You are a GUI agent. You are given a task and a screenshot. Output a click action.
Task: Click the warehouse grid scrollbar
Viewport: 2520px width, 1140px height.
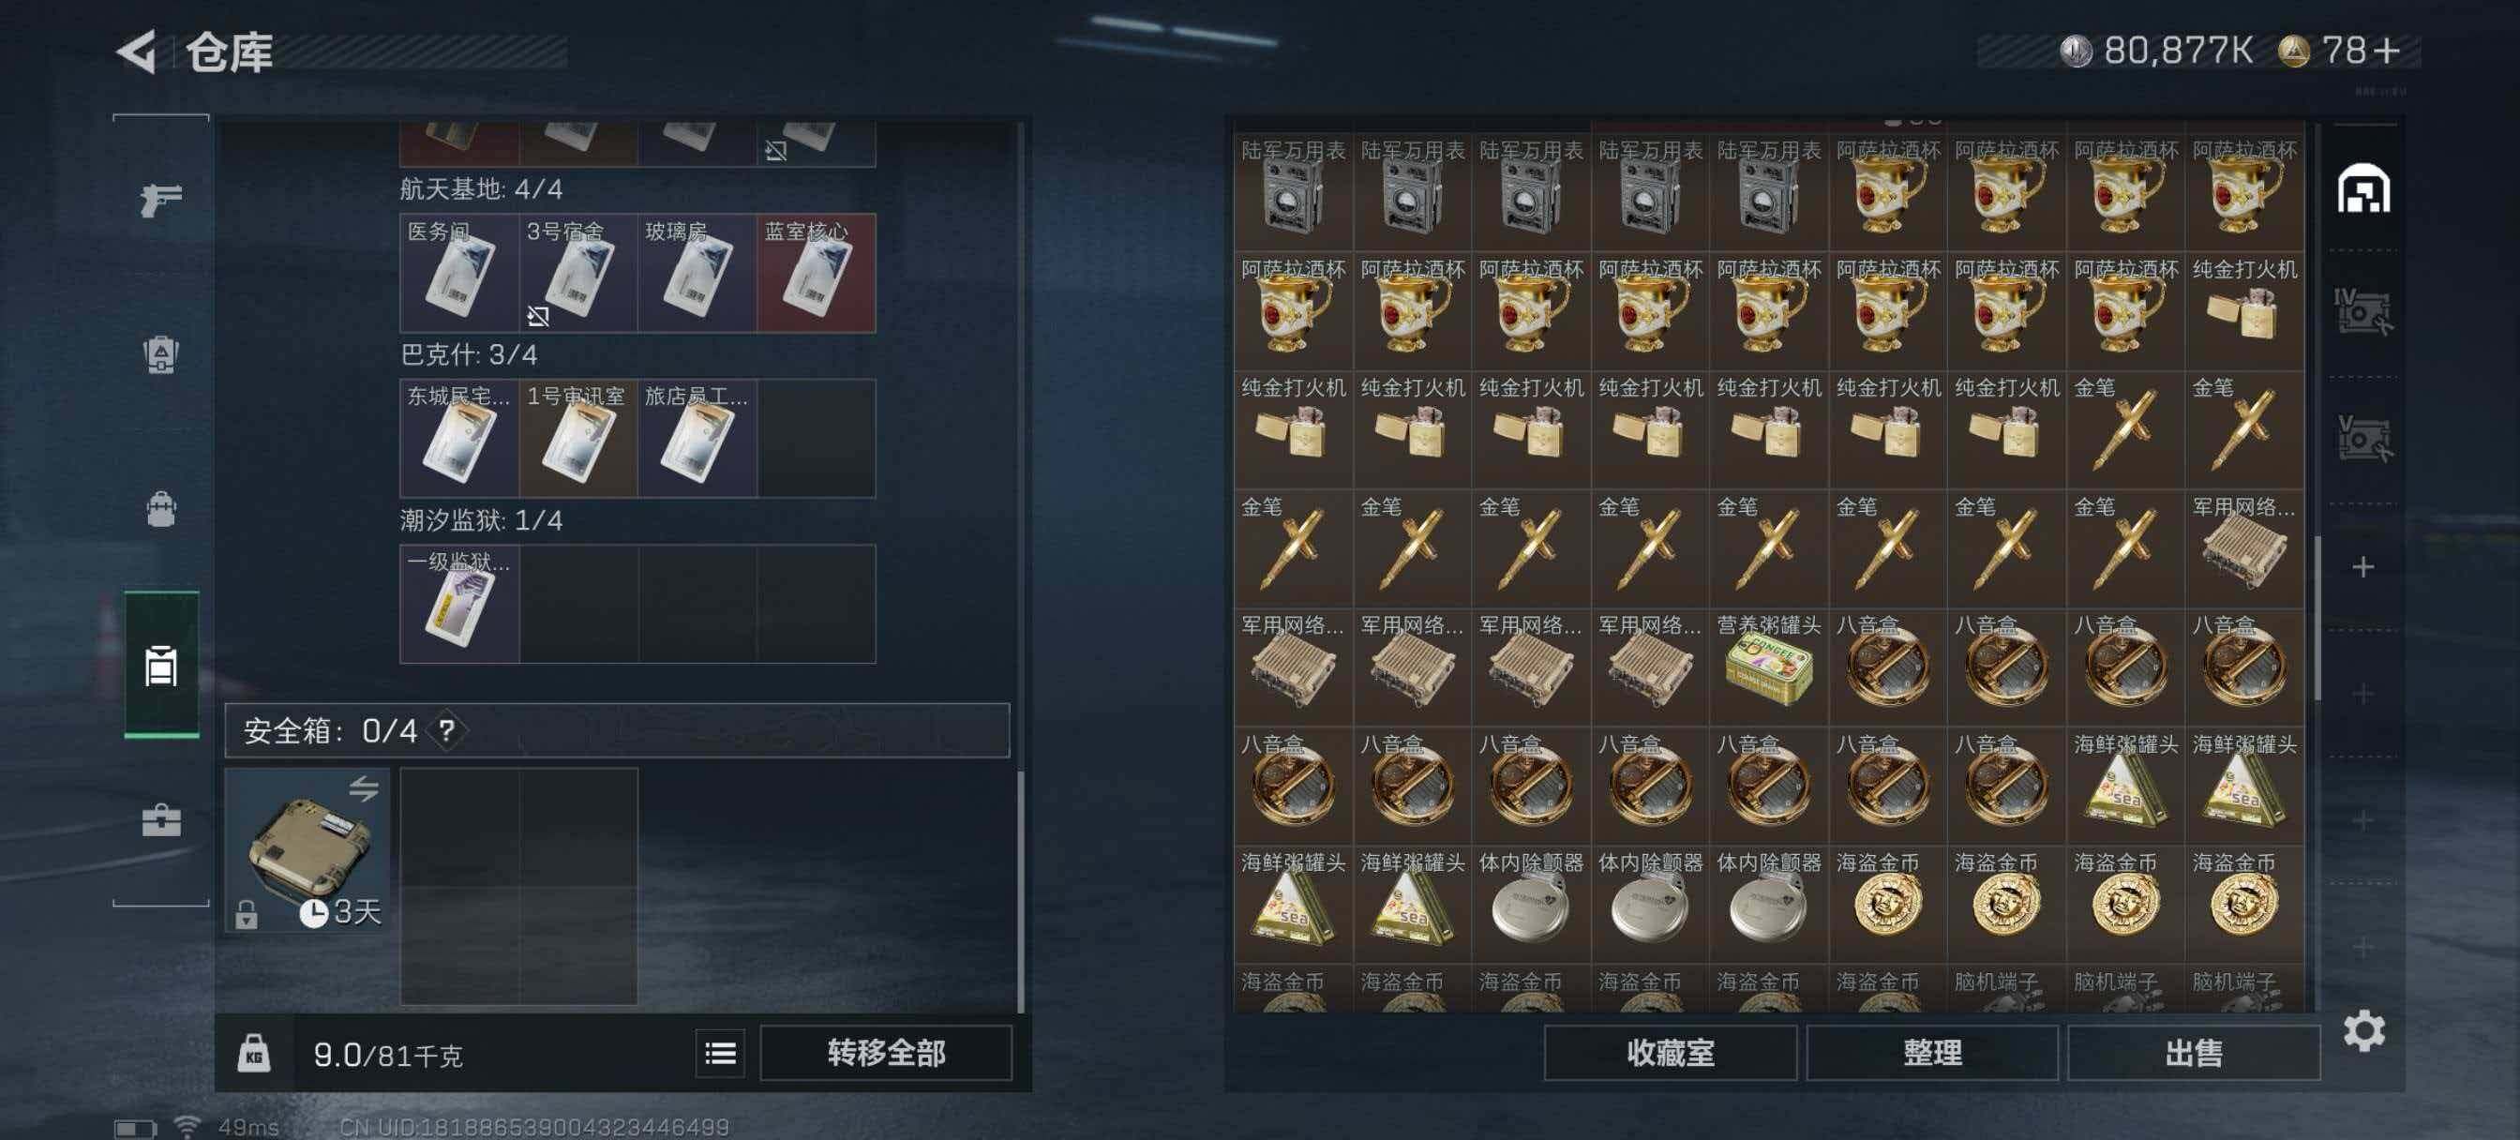(2316, 618)
